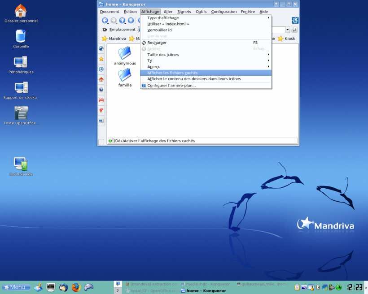This screenshot has width=368, height=294.
Task: Open the Support de stockage desktop icon
Action: pos(20,90)
